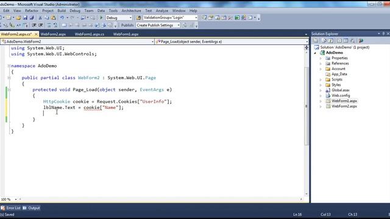The width and height of the screenshot is (390, 219).
Task: Toggle auto-hide pin on Solution Explorer
Action: (383, 33)
